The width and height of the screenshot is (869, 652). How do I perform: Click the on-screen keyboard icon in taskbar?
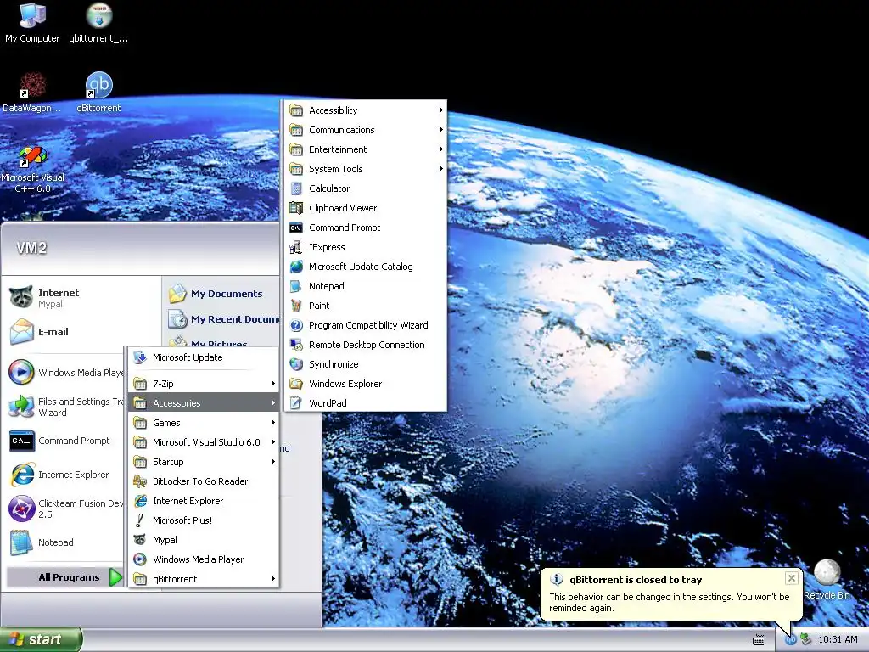point(759,640)
